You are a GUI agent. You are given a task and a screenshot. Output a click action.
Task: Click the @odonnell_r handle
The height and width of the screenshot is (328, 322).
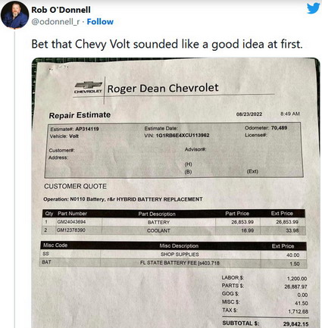pos(55,22)
